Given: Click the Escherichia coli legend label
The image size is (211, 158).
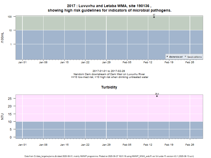Looking at the screenshot, I should coord(176,57).
